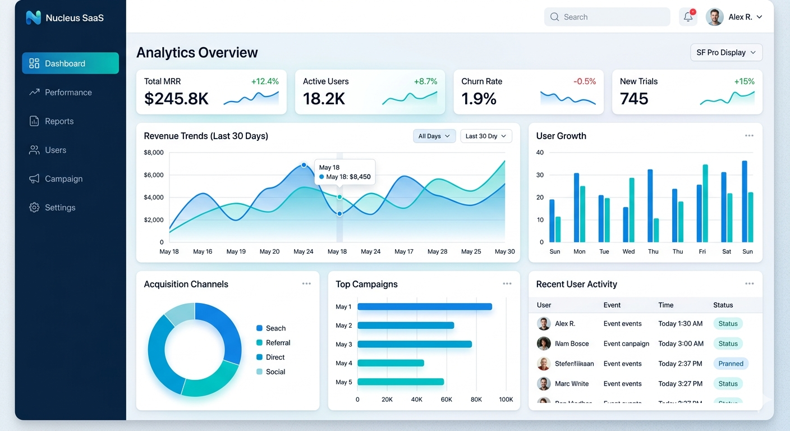Open Top Campaigns more options menu
The image size is (790, 431).
click(507, 284)
